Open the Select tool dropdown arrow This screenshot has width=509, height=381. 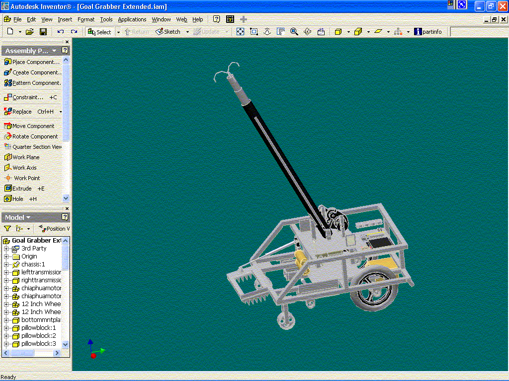pyautogui.click(x=118, y=32)
